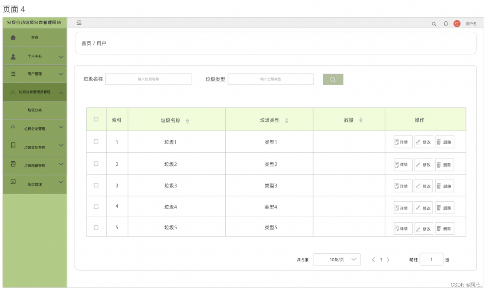This screenshot has width=488, height=291.
Task: Click the 垃圾名称 input field
Action: (x=148, y=79)
